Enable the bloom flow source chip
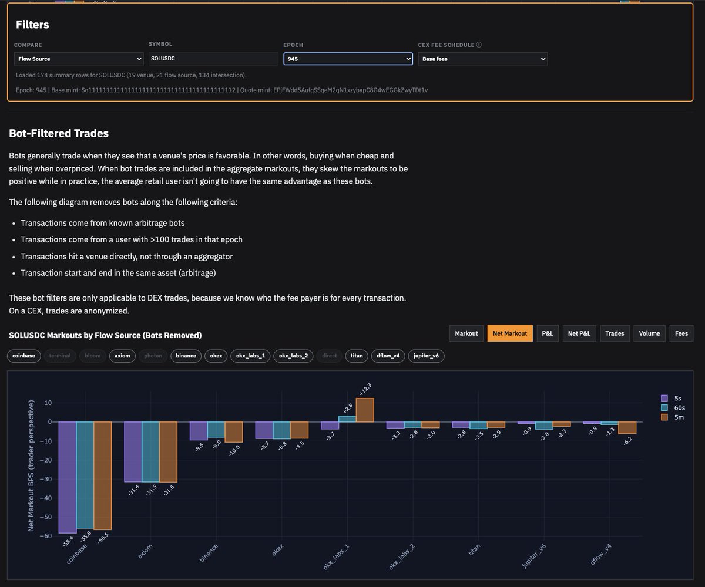The width and height of the screenshot is (705, 587). pos(93,356)
